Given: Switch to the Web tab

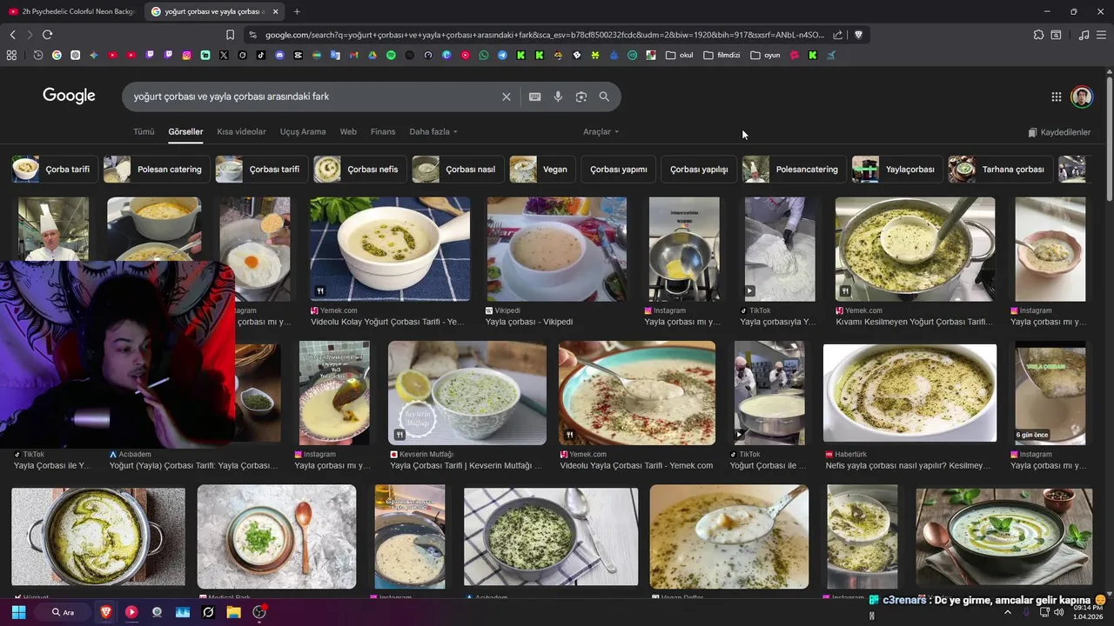Looking at the screenshot, I should click(x=348, y=132).
